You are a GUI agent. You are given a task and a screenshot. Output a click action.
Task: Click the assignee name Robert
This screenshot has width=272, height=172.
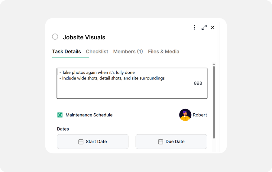tap(200, 115)
